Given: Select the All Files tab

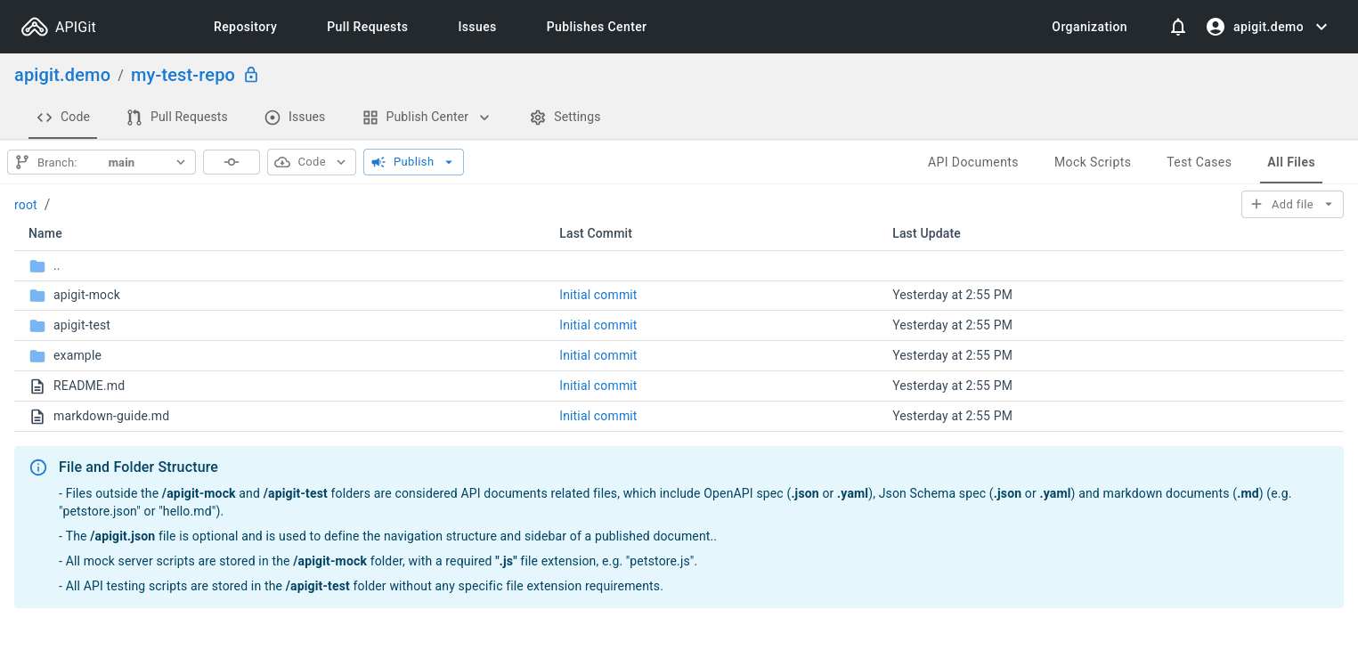Looking at the screenshot, I should point(1291,162).
